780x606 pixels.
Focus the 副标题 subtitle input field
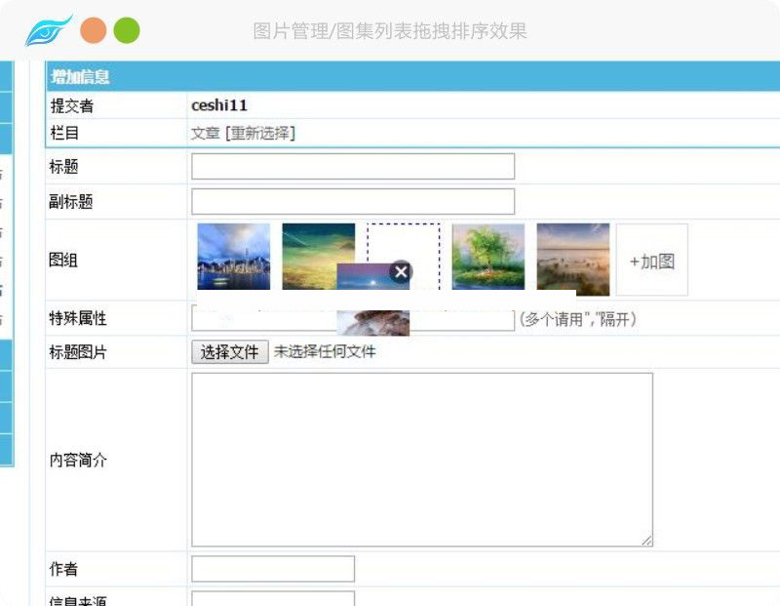point(352,202)
